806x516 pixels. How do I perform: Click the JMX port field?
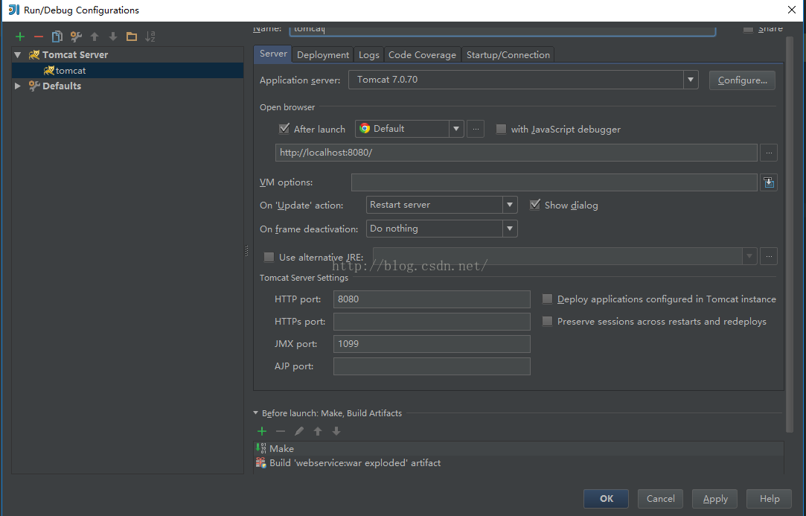click(x=432, y=344)
